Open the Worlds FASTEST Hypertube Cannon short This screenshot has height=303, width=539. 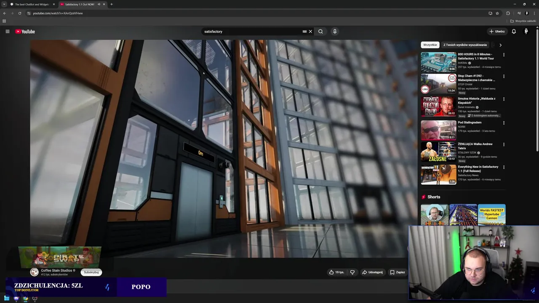pos(492,215)
